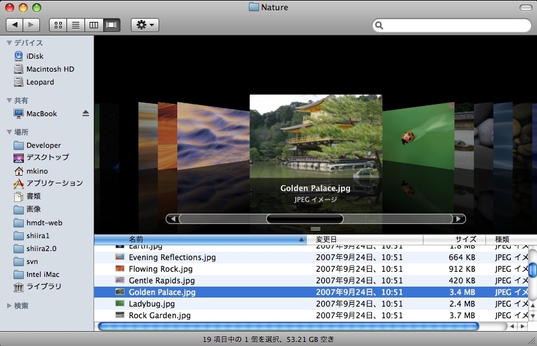Click the Cover Flow scrubber slider

(304, 219)
